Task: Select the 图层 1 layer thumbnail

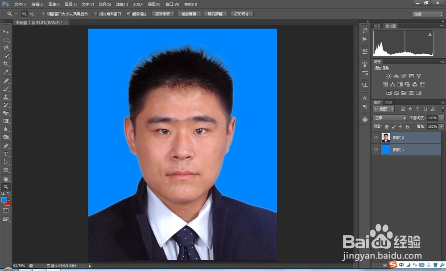Action: tap(385, 150)
